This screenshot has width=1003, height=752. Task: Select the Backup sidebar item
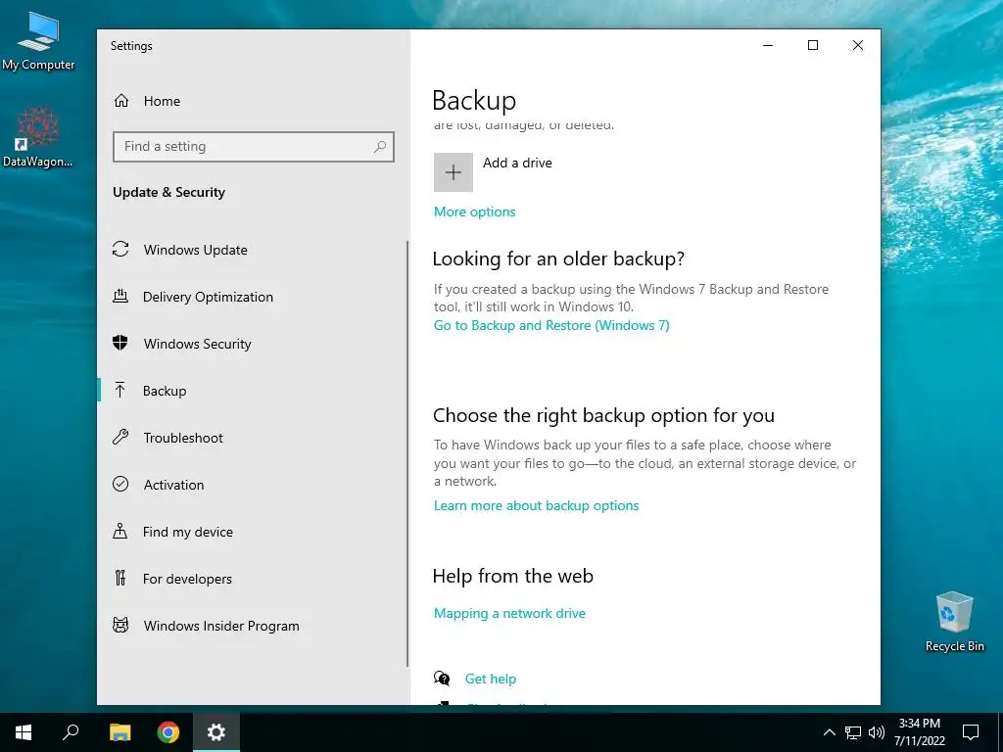pos(254,391)
